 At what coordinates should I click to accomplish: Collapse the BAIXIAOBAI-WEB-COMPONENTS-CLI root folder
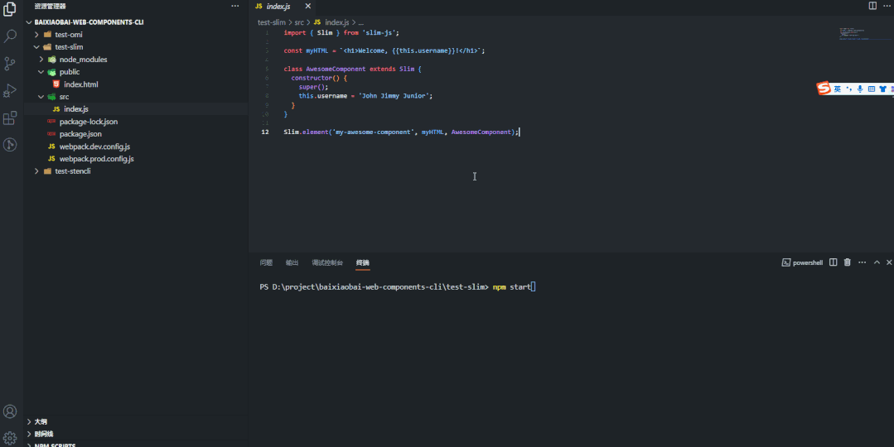(30, 22)
